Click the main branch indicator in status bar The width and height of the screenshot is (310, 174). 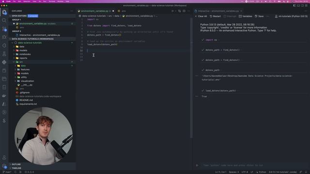(x=7, y=172)
